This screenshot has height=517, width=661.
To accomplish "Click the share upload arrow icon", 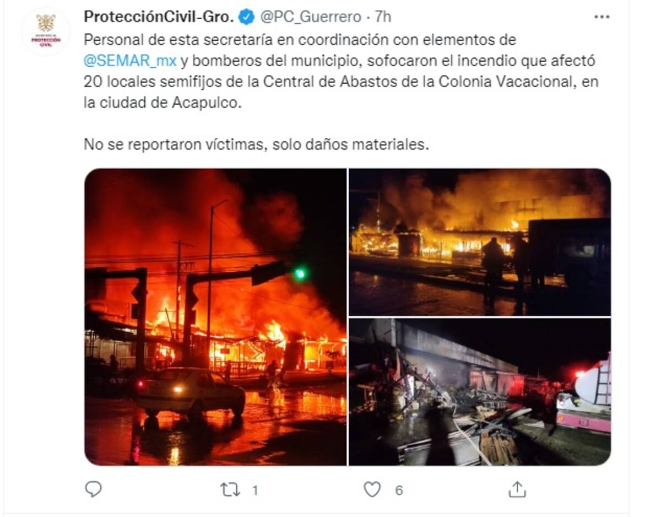I will (516, 489).
